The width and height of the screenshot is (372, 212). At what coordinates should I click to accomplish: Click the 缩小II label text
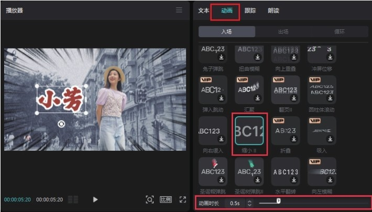tap(249, 151)
